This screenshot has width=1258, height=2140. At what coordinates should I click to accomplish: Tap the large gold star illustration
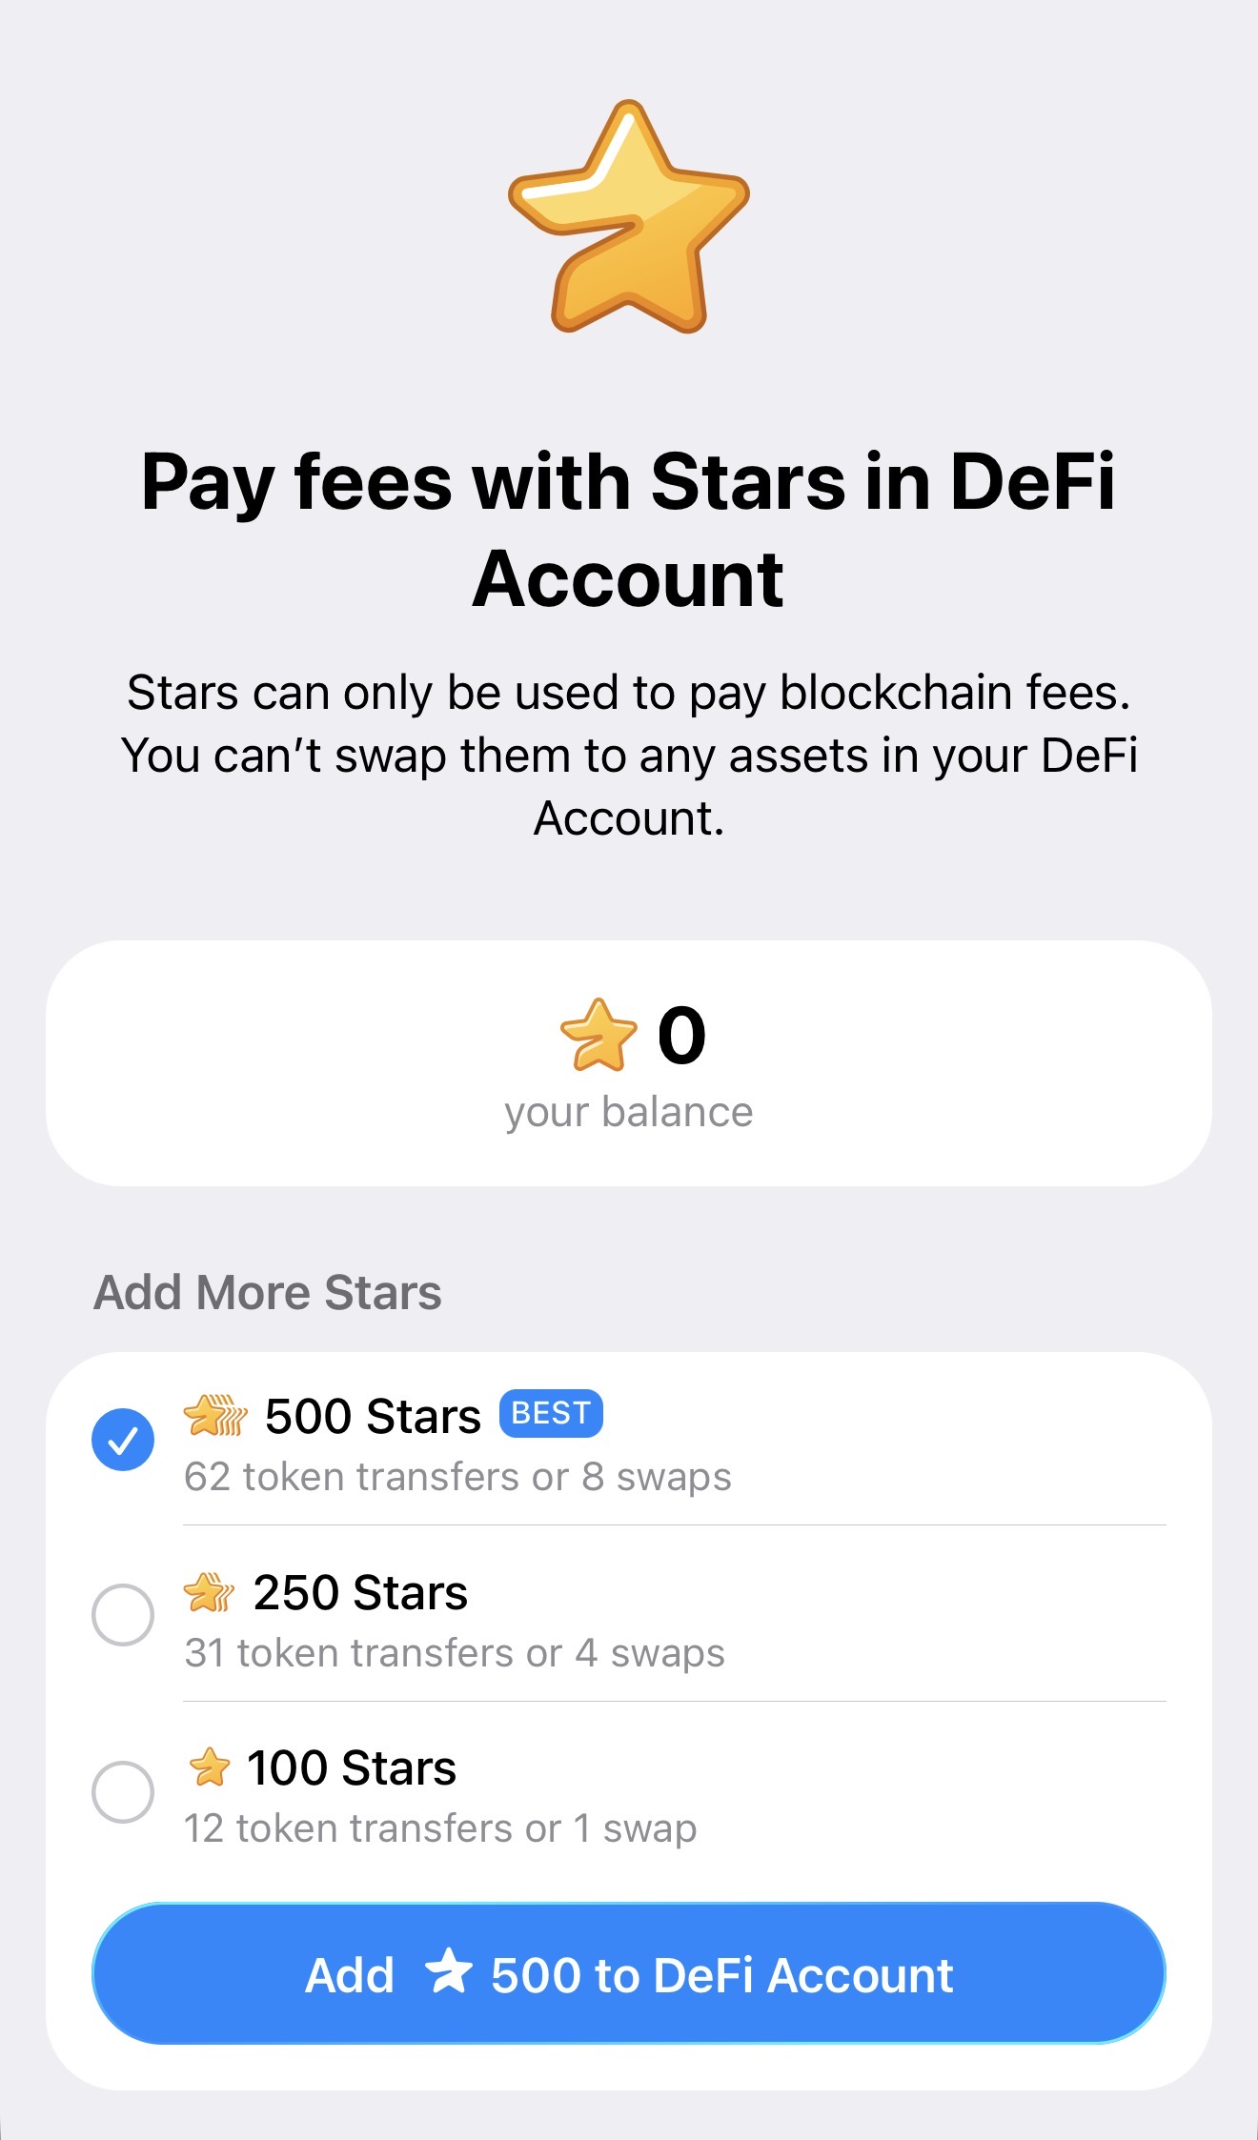tap(629, 217)
